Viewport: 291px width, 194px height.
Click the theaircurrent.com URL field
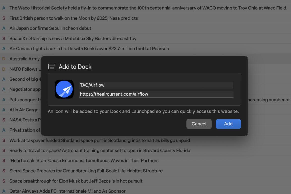tap(156, 94)
